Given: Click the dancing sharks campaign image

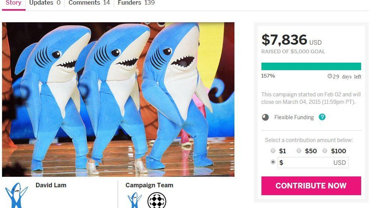Looking at the screenshot, I should pyautogui.click(x=118, y=99).
